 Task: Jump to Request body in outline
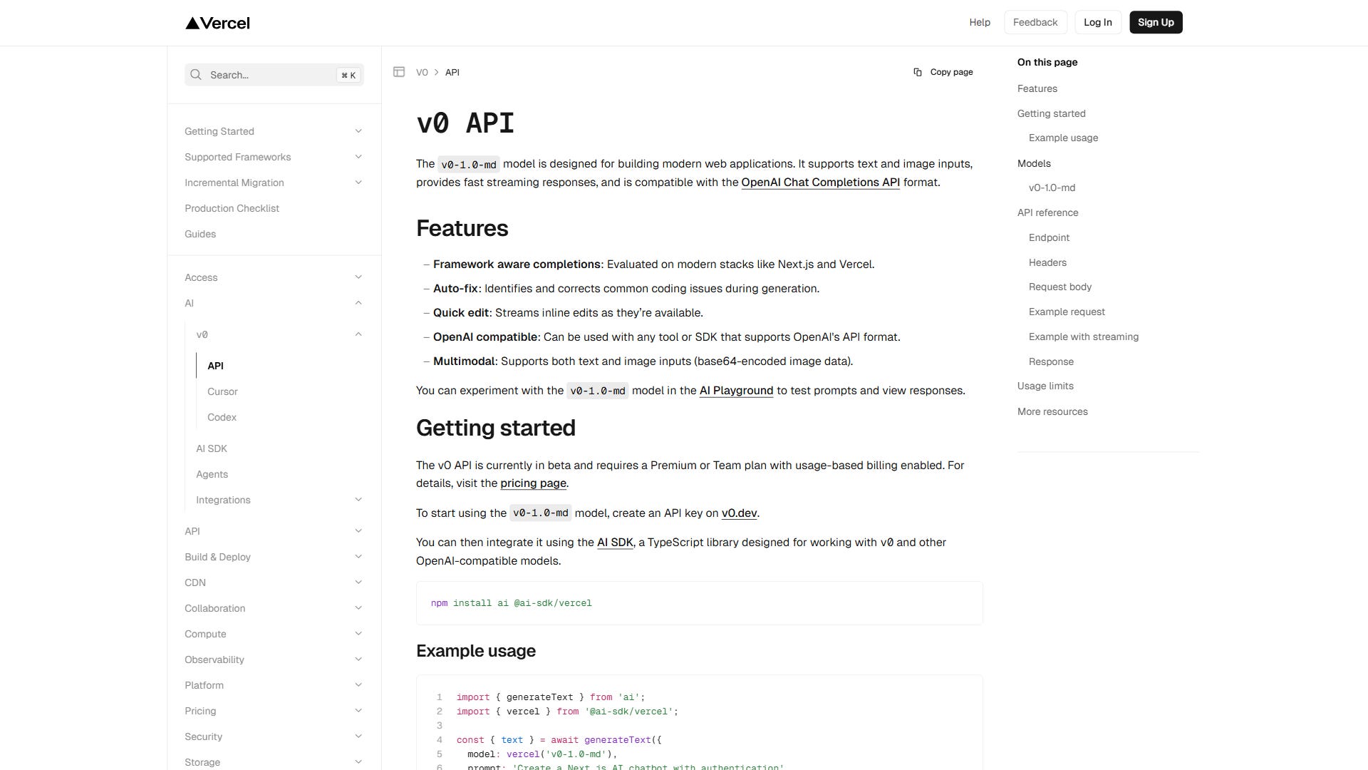tap(1059, 287)
